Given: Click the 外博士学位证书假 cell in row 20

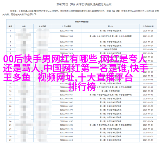Looking at the screenshot, I should click(110, 106).
